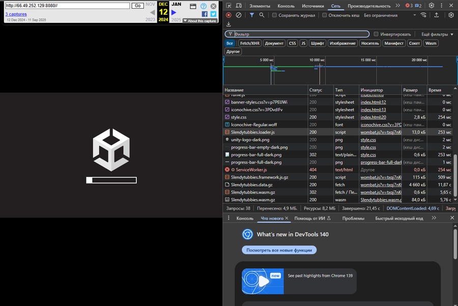
Task: Open network conditions wifi icon
Action: click(423, 15)
